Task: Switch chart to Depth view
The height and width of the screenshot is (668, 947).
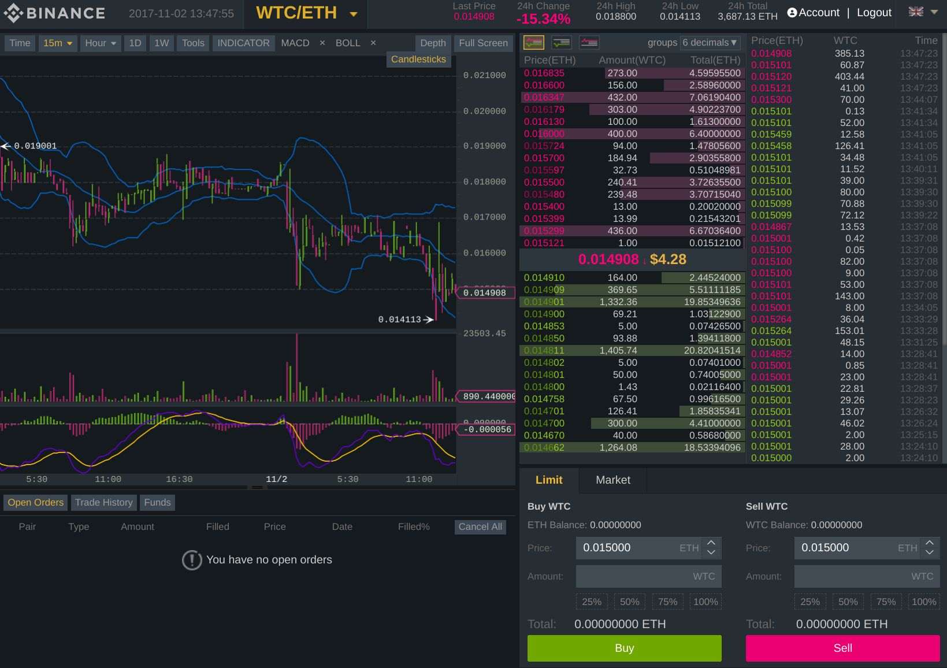Action: (432, 43)
